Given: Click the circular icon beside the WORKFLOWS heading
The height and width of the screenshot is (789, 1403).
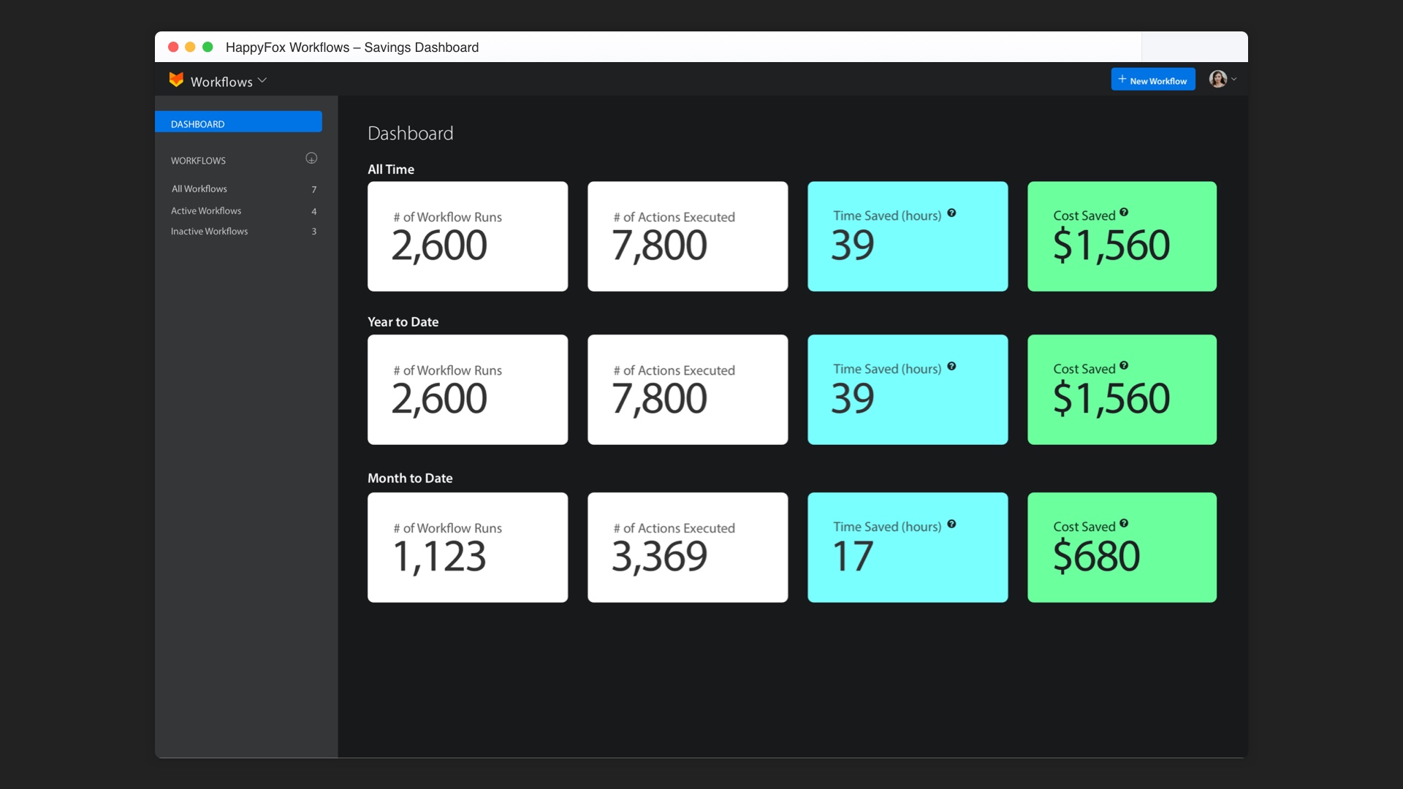Looking at the screenshot, I should coord(311,159).
